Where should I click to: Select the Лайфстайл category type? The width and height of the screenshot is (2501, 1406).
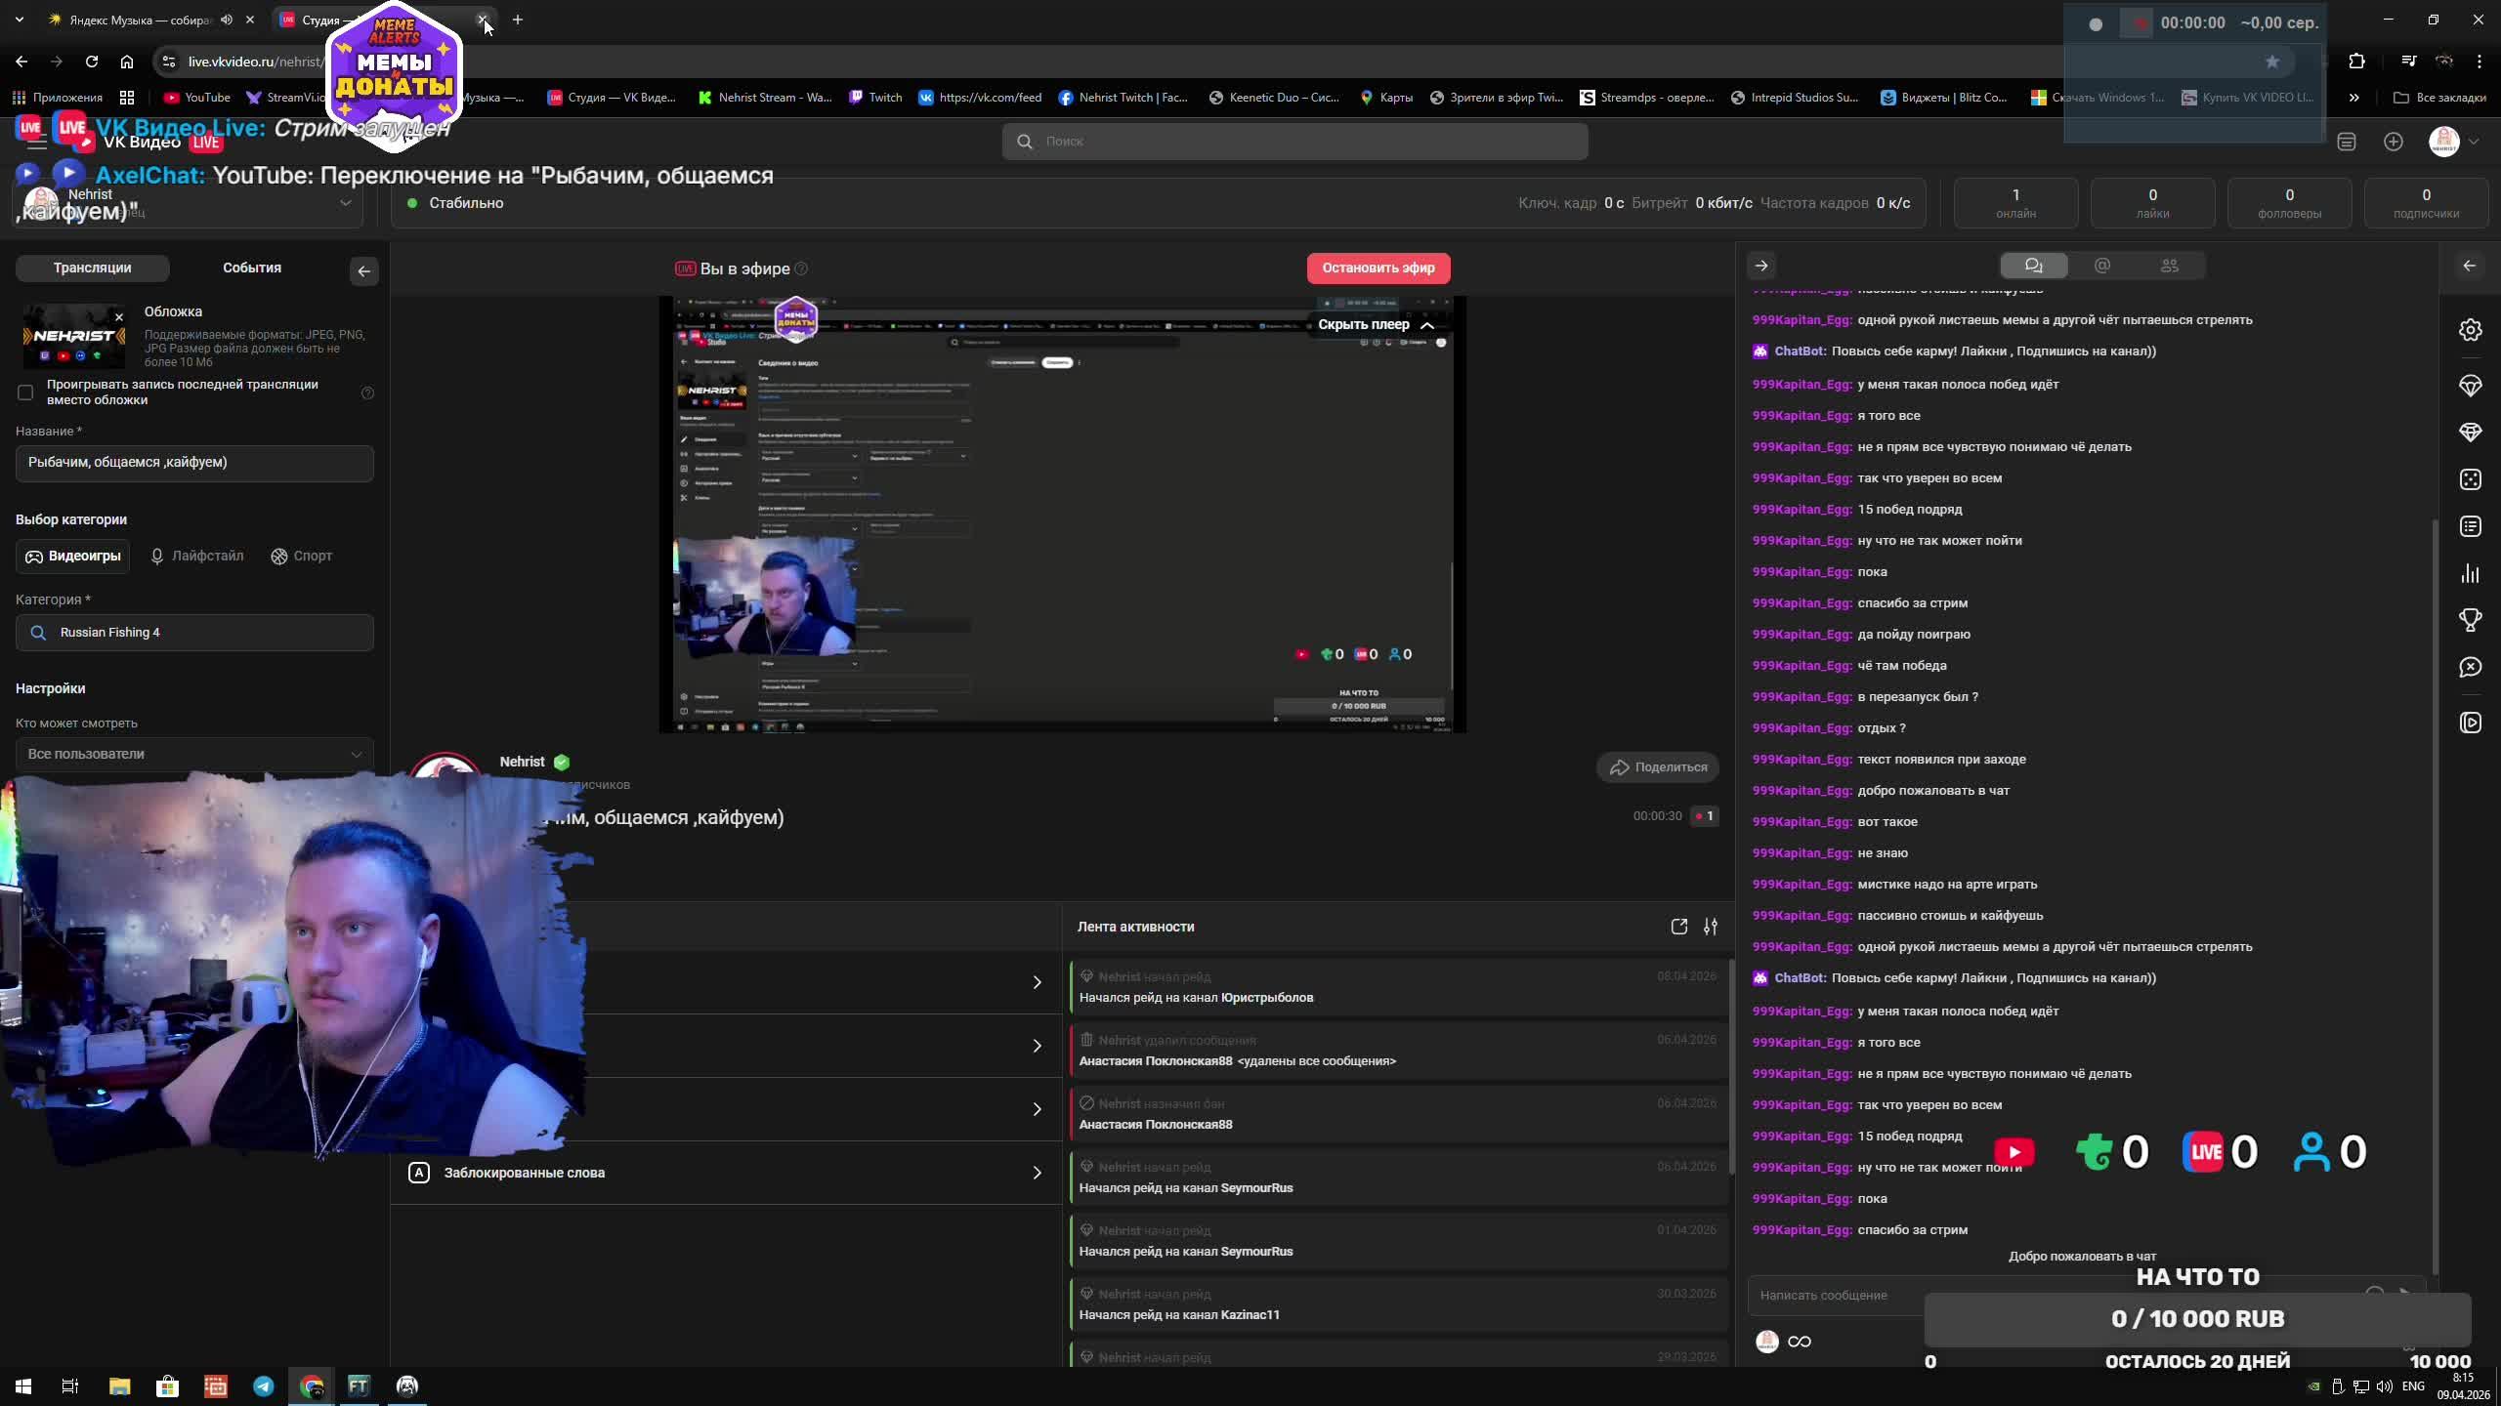point(196,556)
